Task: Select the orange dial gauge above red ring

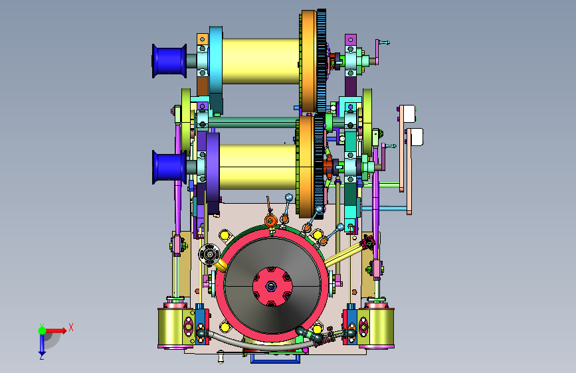Action: coord(271,221)
